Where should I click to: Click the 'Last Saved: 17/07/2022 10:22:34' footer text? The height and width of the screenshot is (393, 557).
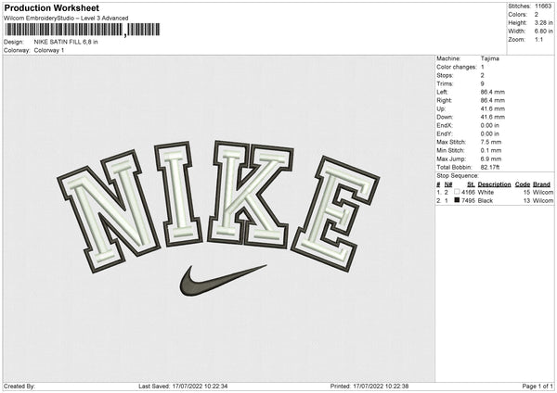click(x=183, y=387)
